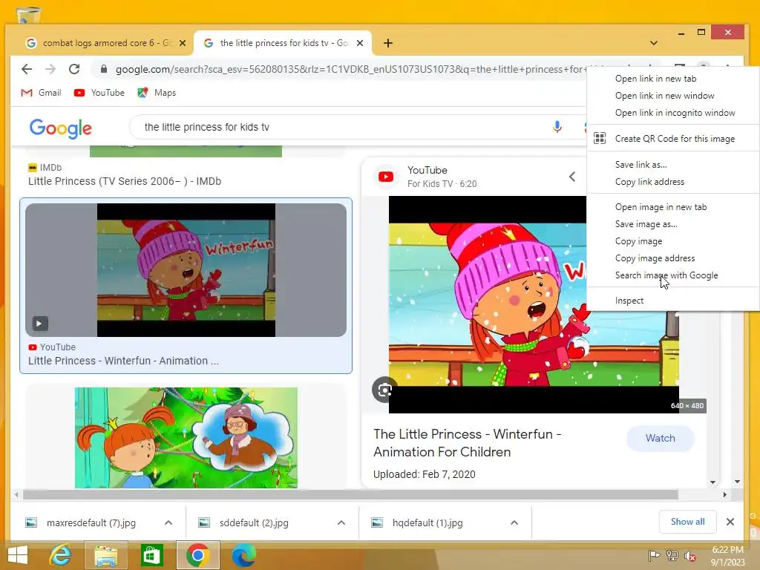Click the Christmas tree princess thumbnail
This screenshot has width=760, height=570.
186,438
